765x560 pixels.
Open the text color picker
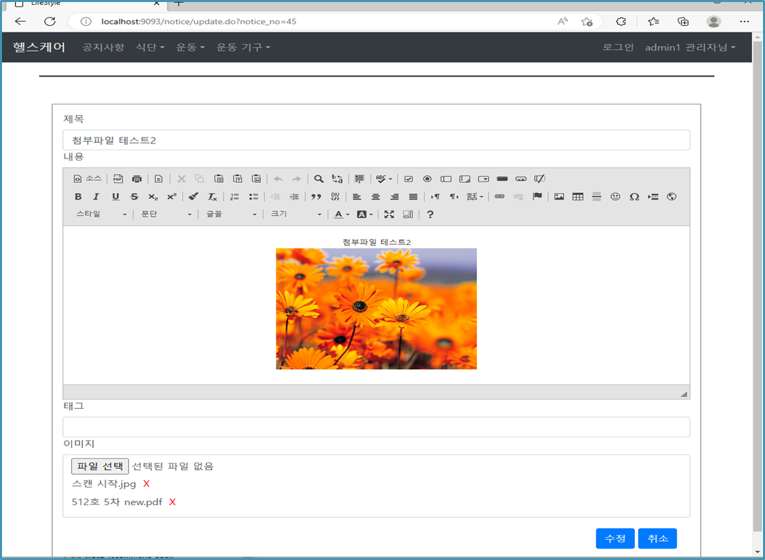pos(341,215)
